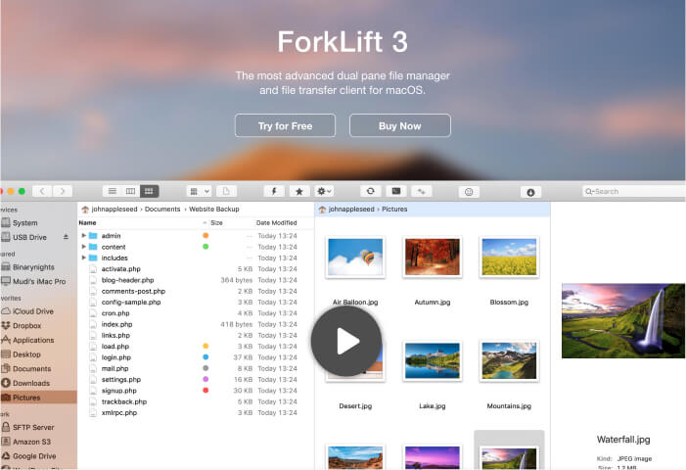Select the Lake.jpg thumbnail

[433, 361]
